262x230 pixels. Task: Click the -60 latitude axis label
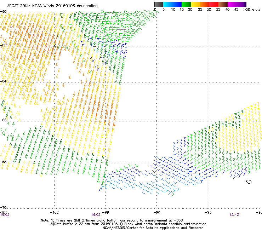(x=3, y=12)
